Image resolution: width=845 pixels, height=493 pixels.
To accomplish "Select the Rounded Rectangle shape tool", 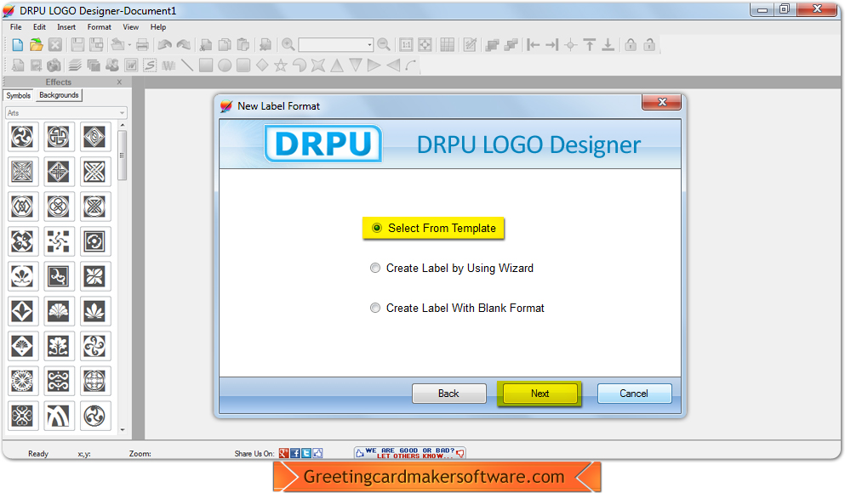I will click(x=243, y=65).
